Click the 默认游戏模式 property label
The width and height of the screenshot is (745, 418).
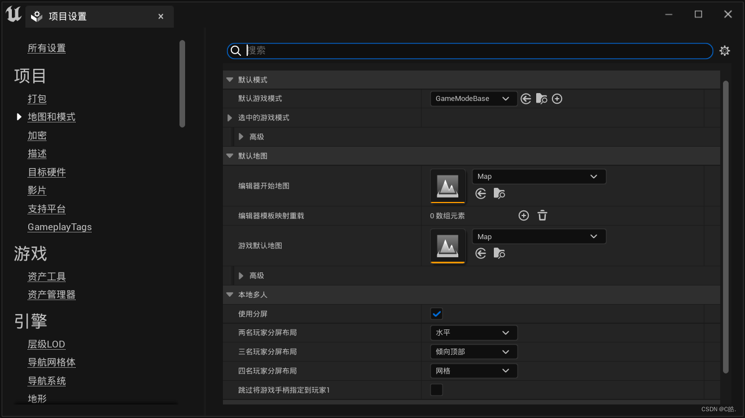[260, 99]
